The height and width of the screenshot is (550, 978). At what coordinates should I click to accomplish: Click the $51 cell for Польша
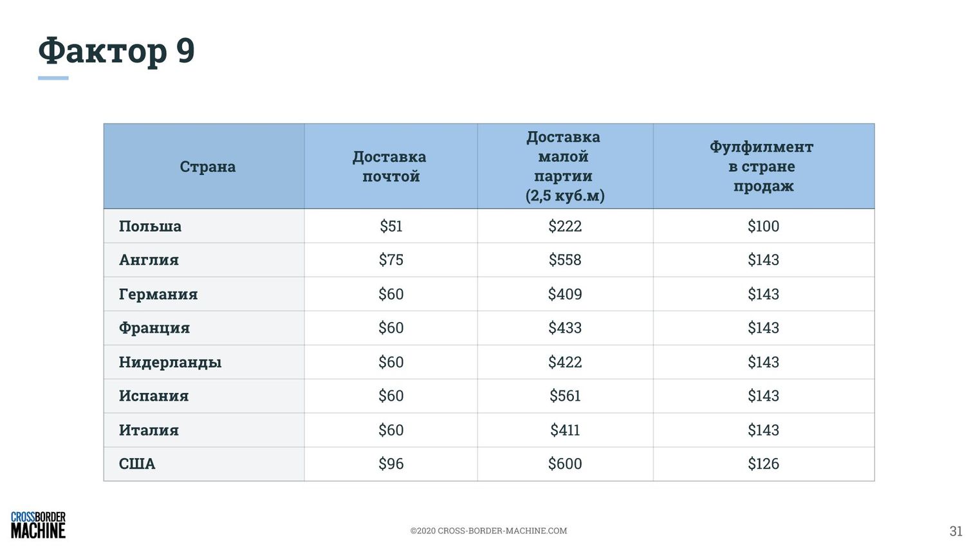tap(391, 226)
